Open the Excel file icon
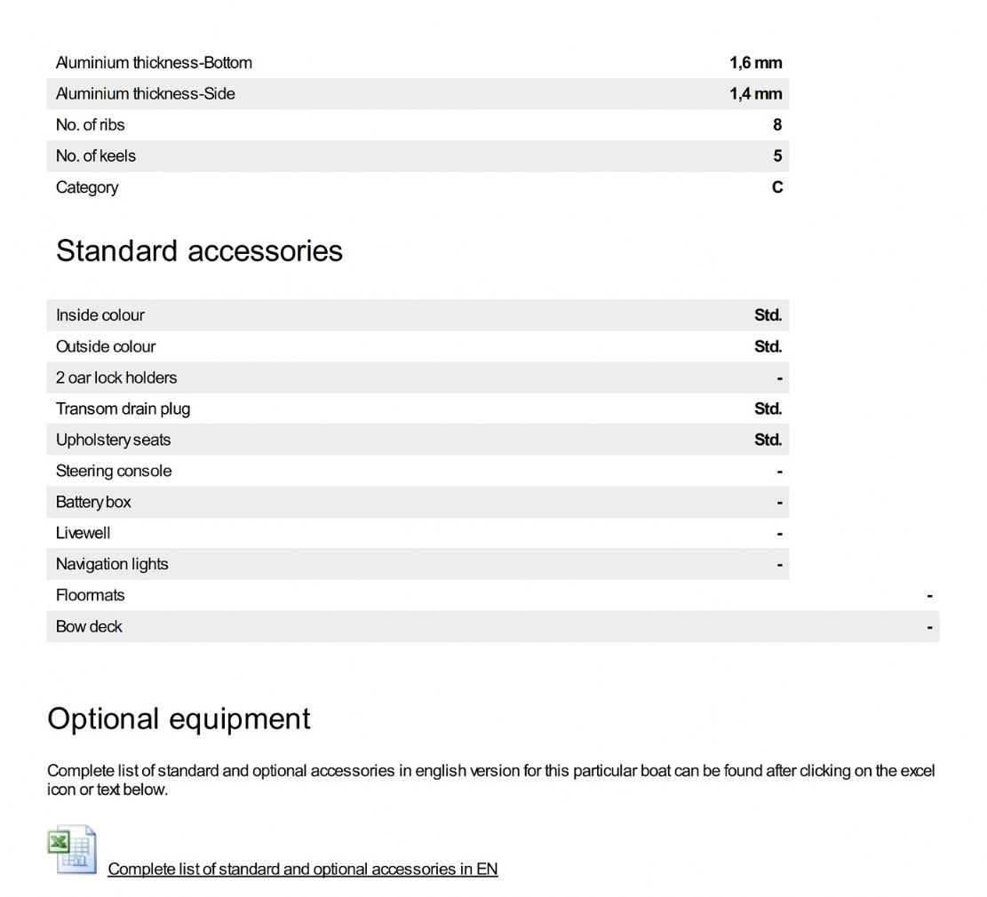The image size is (987, 897). (72, 850)
